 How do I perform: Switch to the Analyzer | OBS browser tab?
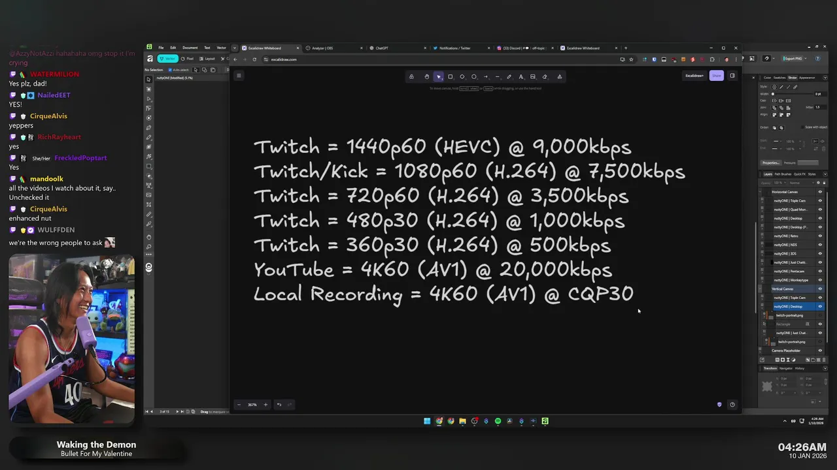click(333, 48)
